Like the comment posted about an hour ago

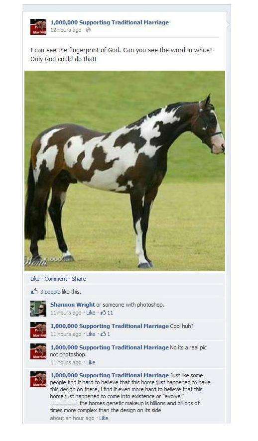click(x=104, y=418)
